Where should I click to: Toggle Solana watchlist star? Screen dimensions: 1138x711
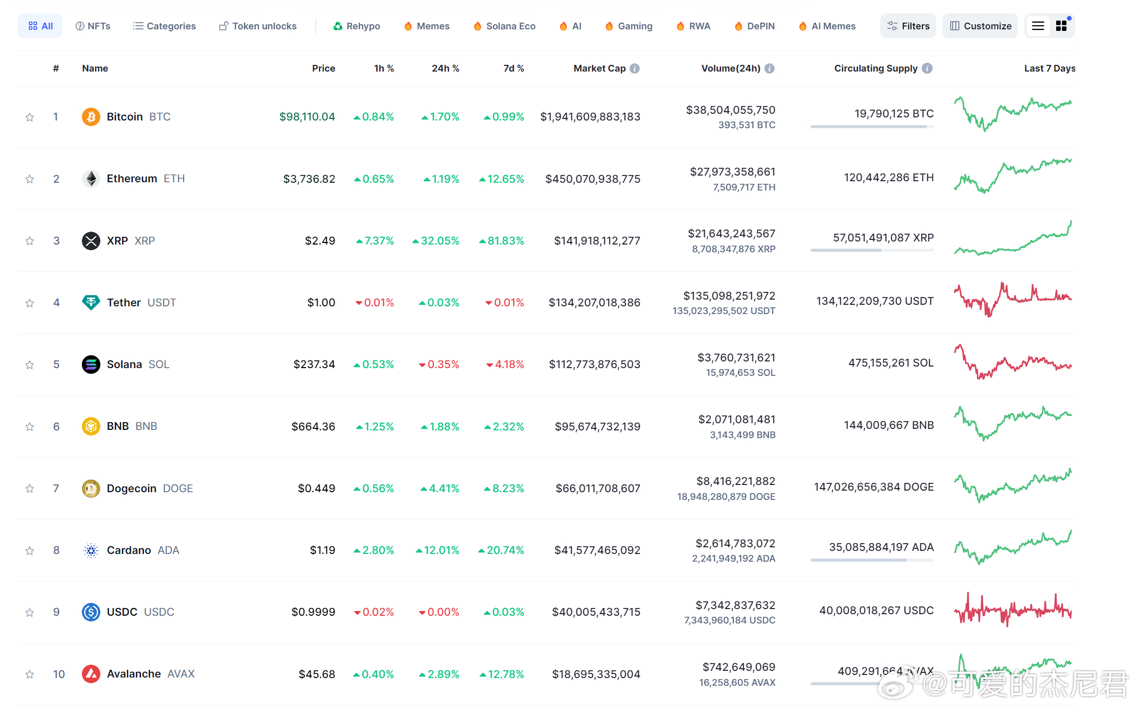point(30,365)
